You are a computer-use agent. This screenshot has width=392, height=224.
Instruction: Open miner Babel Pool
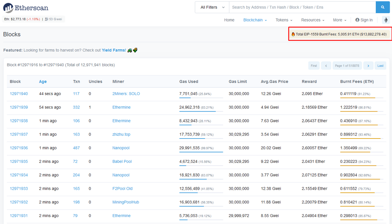coord(122,161)
